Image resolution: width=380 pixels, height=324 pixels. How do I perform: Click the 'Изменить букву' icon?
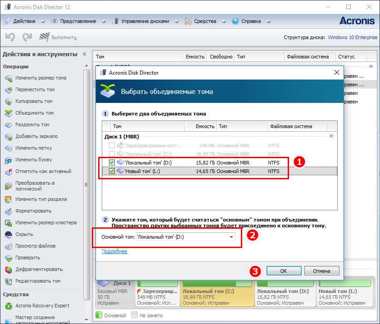9,160
